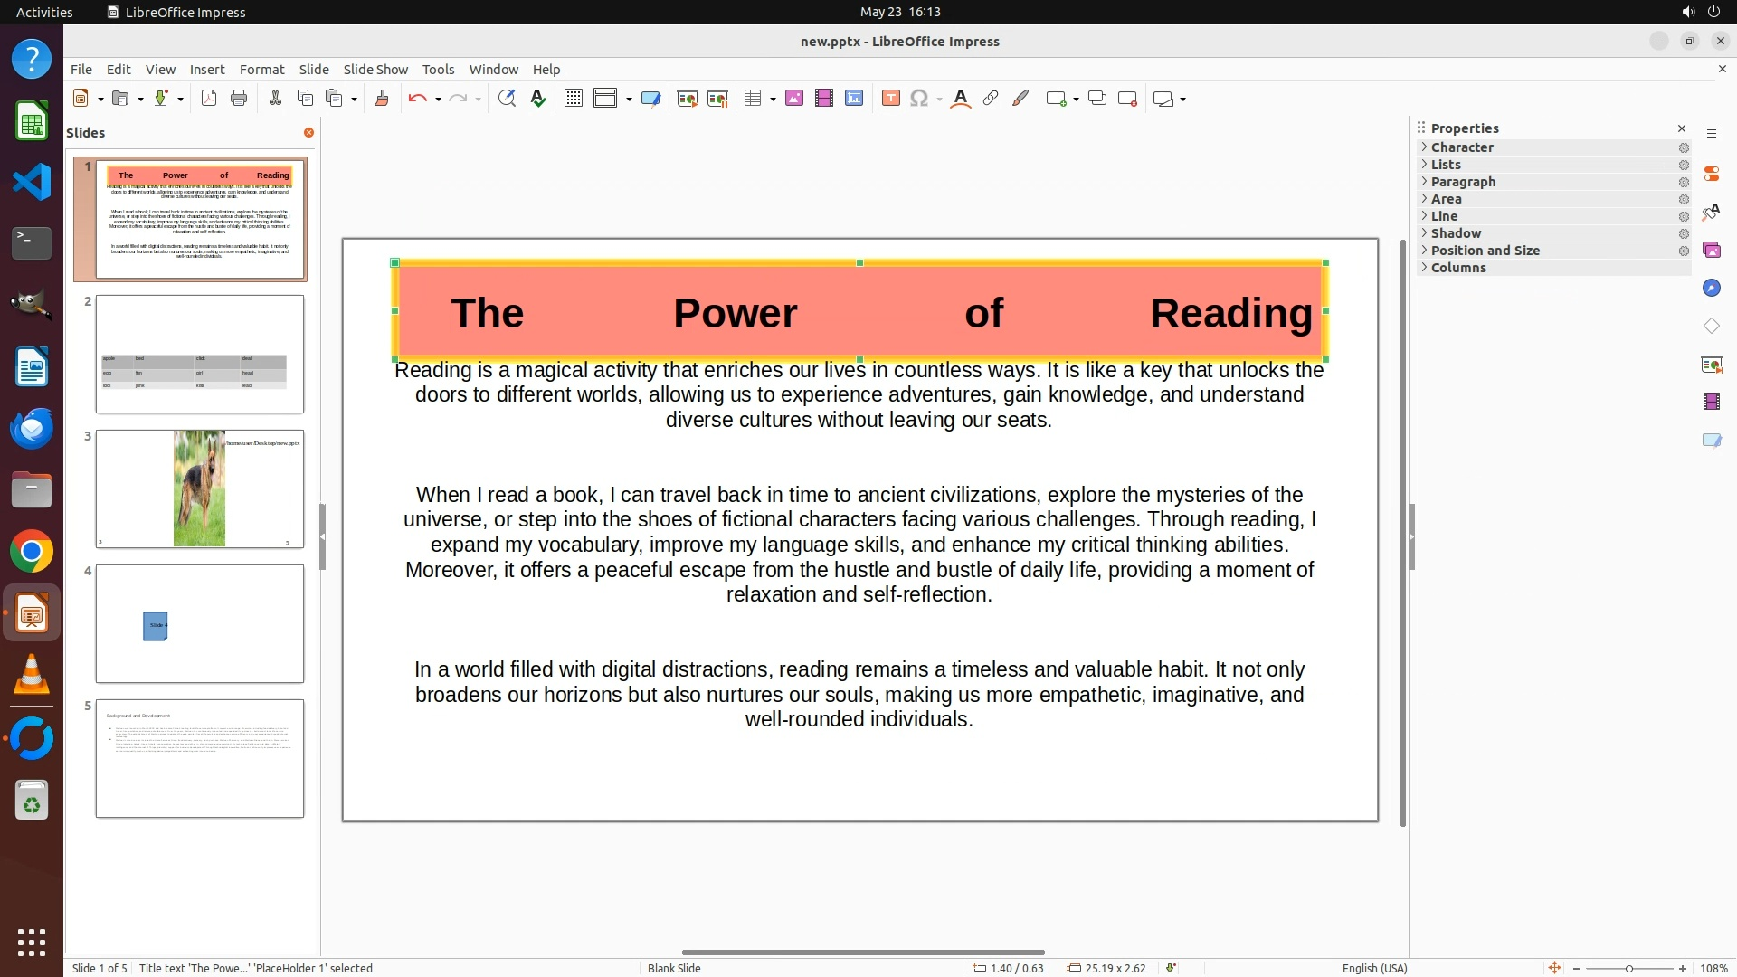Toggle master slide edit mode icon
Viewport: 1737px width, 977px height.
pyautogui.click(x=650, y=99)
